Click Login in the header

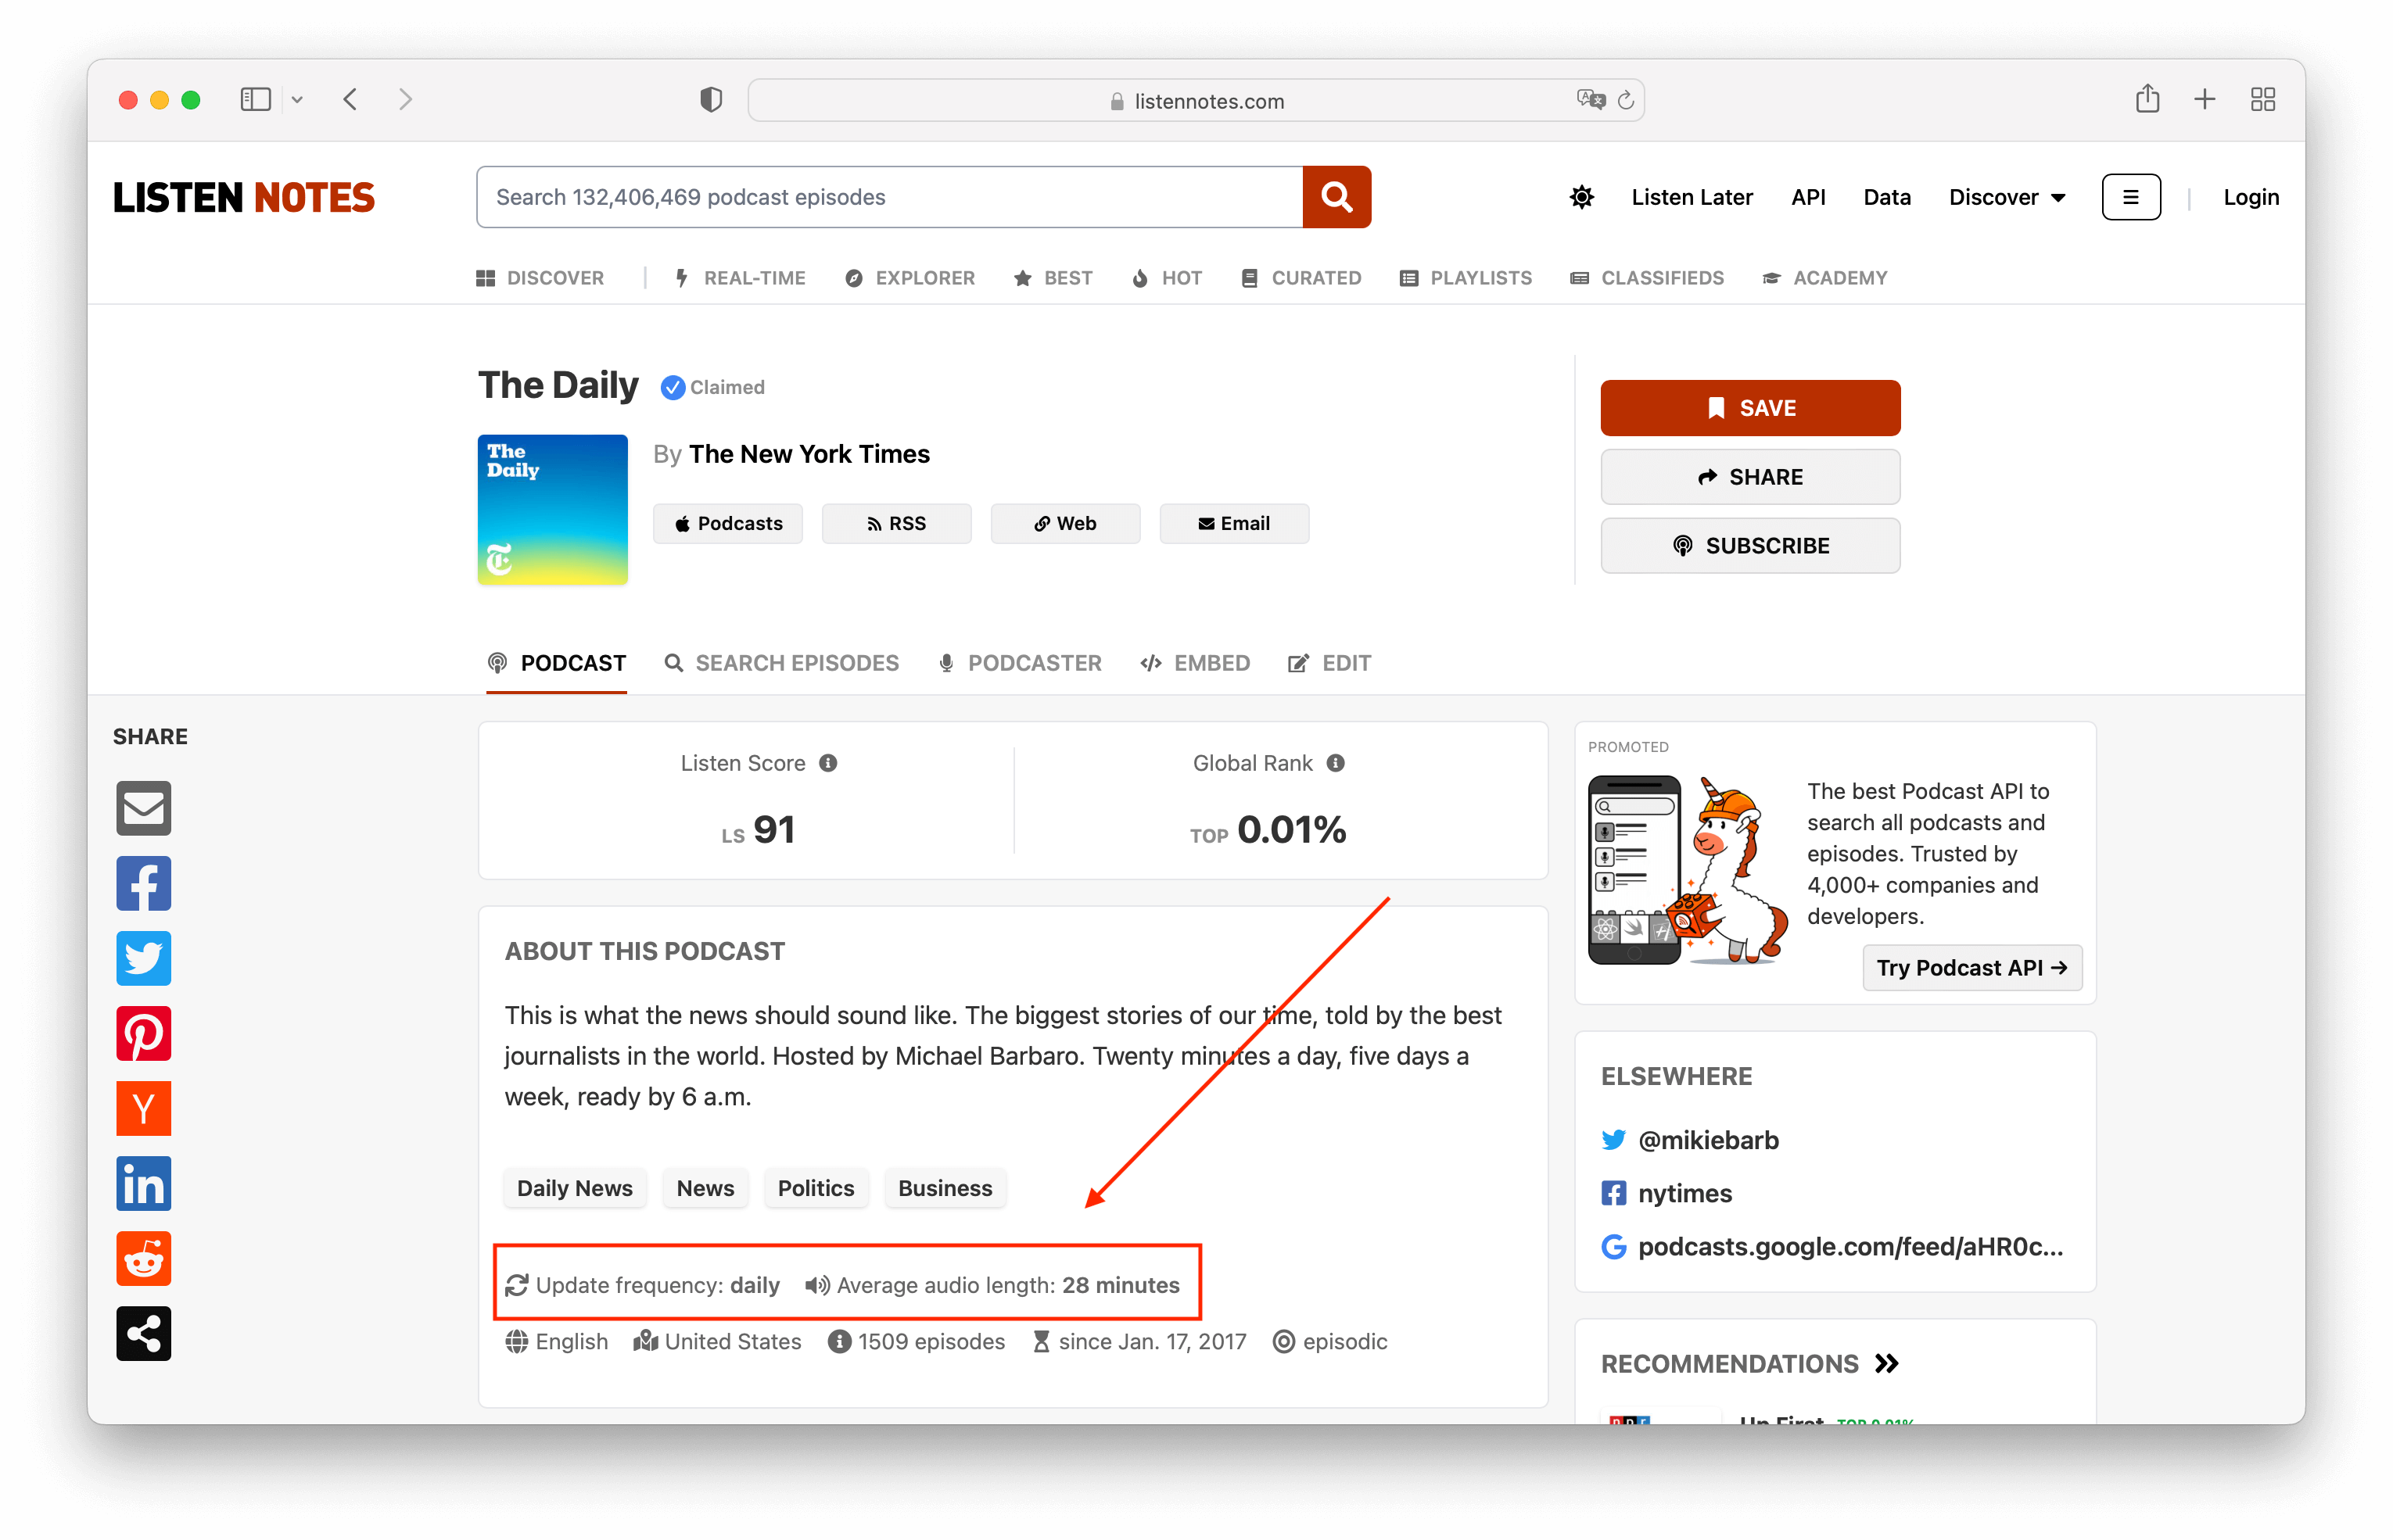(2251, 197)
